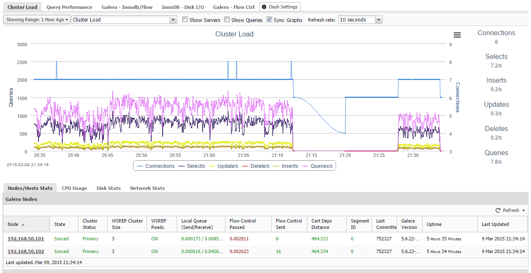531x273 pixels.
Task: Sort by the Node column arrow
Action: 23,225
